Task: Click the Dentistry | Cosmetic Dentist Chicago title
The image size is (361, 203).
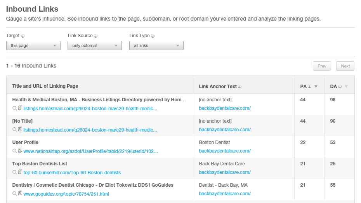Action: coord(93,185)
